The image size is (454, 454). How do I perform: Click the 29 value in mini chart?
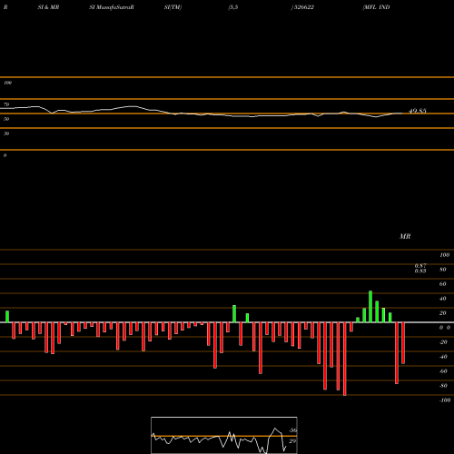[292, 441]
